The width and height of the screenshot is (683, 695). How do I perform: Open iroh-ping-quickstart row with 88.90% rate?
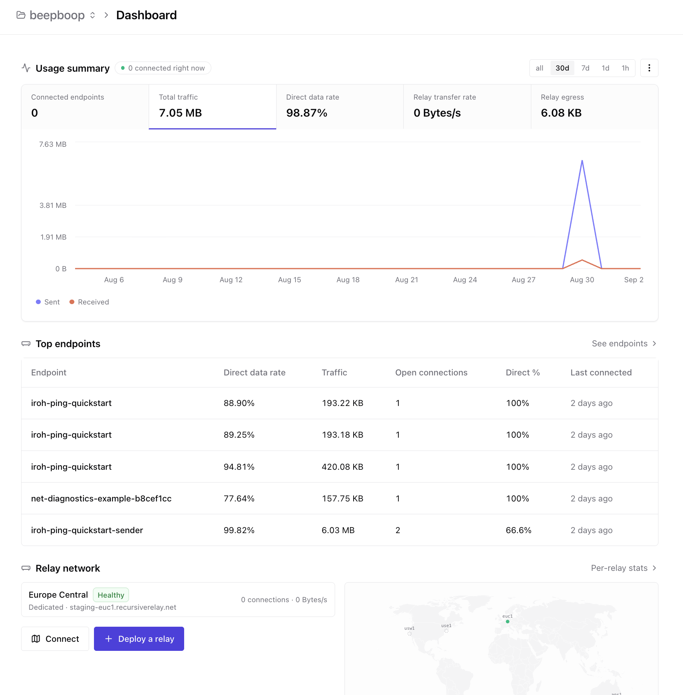(x=340, y=403)
